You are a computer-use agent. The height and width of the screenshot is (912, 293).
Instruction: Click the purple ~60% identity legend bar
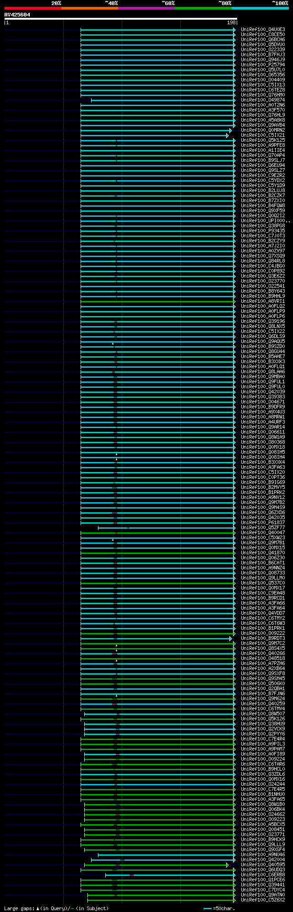tap(146, 8)
